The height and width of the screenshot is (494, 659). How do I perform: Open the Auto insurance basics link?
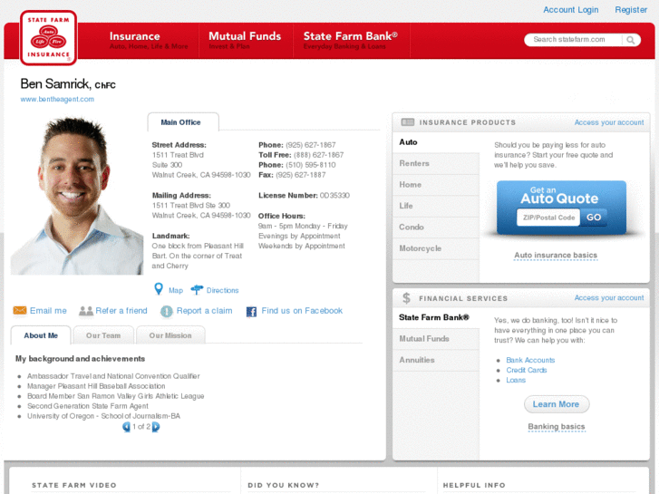click(556, 256)
